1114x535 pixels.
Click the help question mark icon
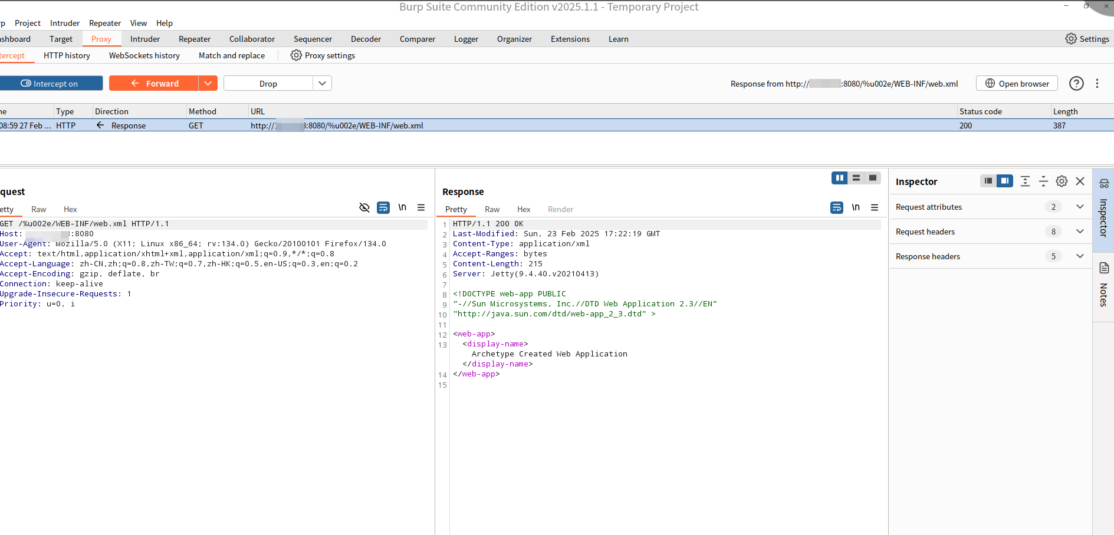point(1076,84)
